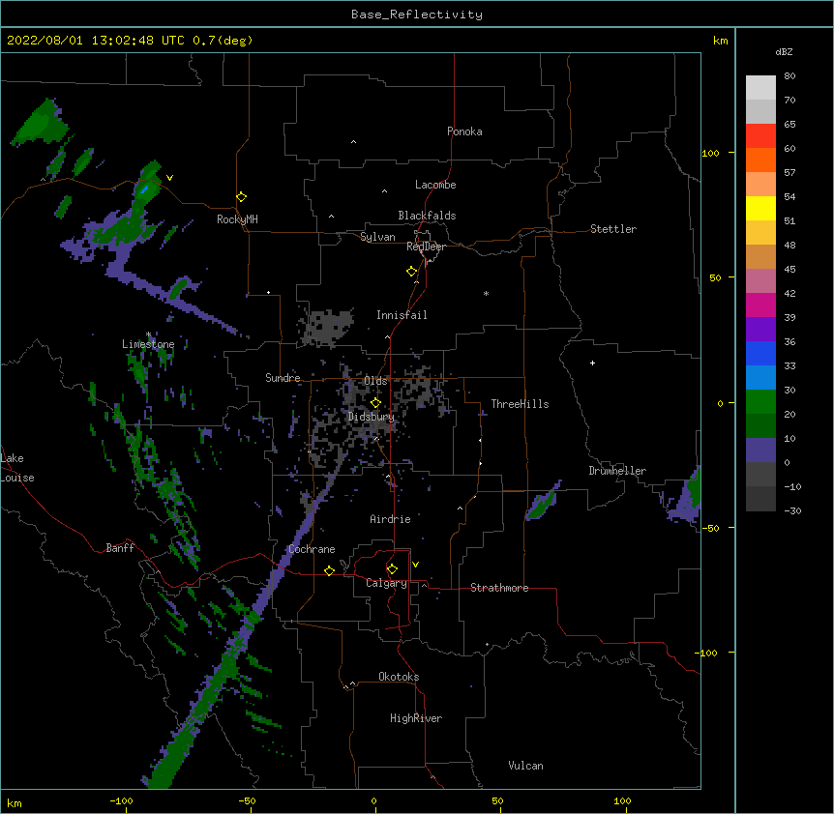Select the 42 value in dBZ legend
834x814 pixels.
click(789, 293)
